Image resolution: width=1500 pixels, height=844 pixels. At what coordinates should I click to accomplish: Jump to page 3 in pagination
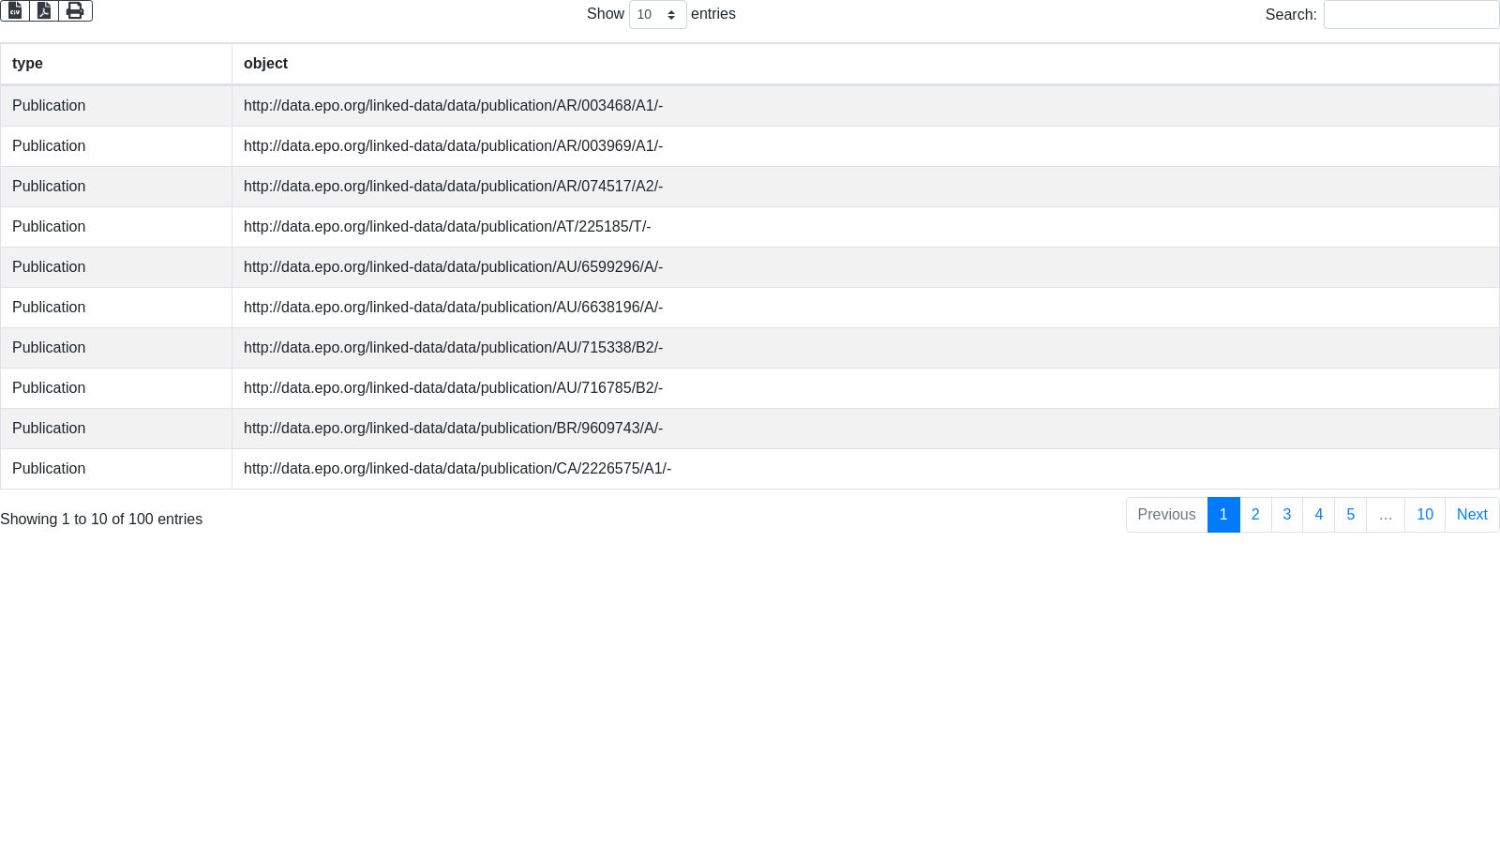click(x=1287, y=515)
